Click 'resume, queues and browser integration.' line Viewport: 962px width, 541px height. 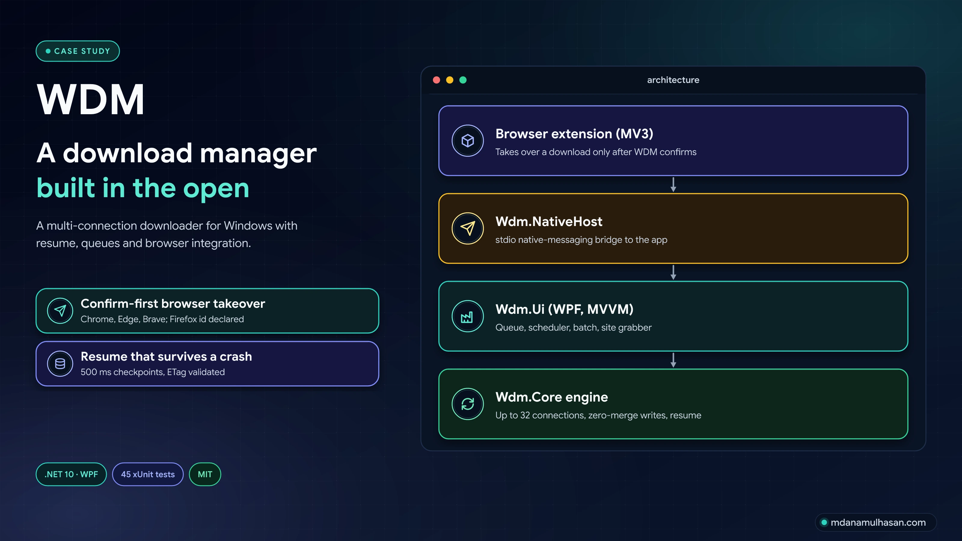pos(143,243)
